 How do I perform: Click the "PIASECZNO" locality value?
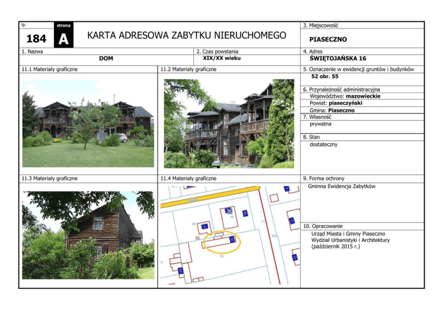click(x=329, y=40)
